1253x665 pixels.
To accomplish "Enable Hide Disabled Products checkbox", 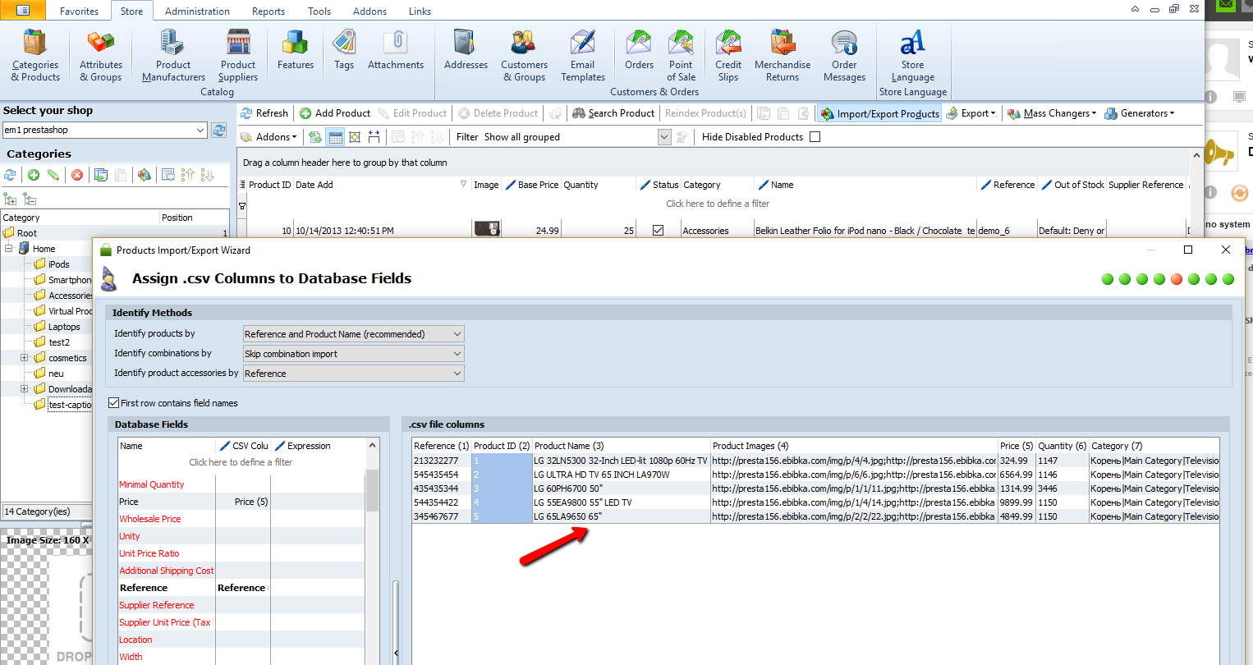I will tap(815, 137).
